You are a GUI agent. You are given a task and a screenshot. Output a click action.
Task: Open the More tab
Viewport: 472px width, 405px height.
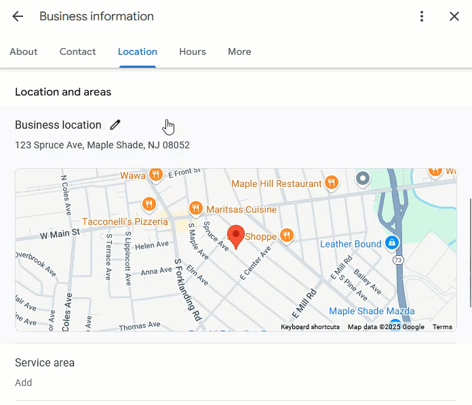click(x=239, y=51)
